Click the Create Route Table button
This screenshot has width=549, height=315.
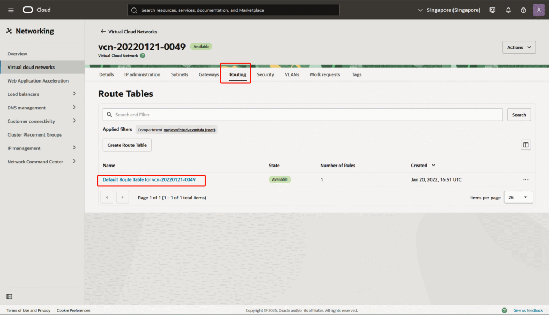pos(128,145)
